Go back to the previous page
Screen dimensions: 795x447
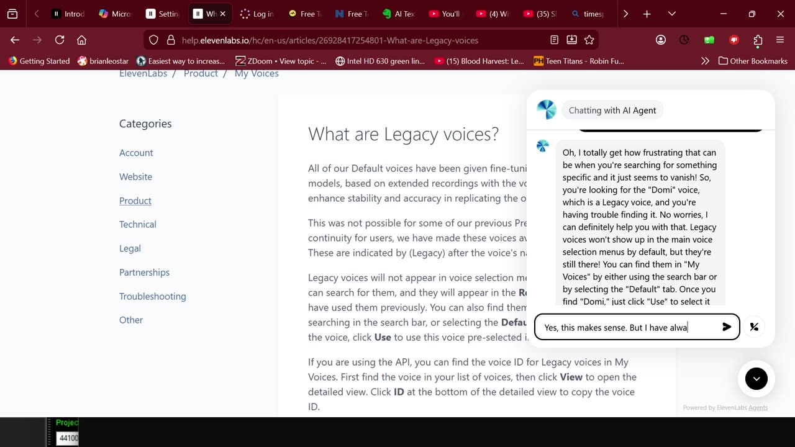[15, 40]
